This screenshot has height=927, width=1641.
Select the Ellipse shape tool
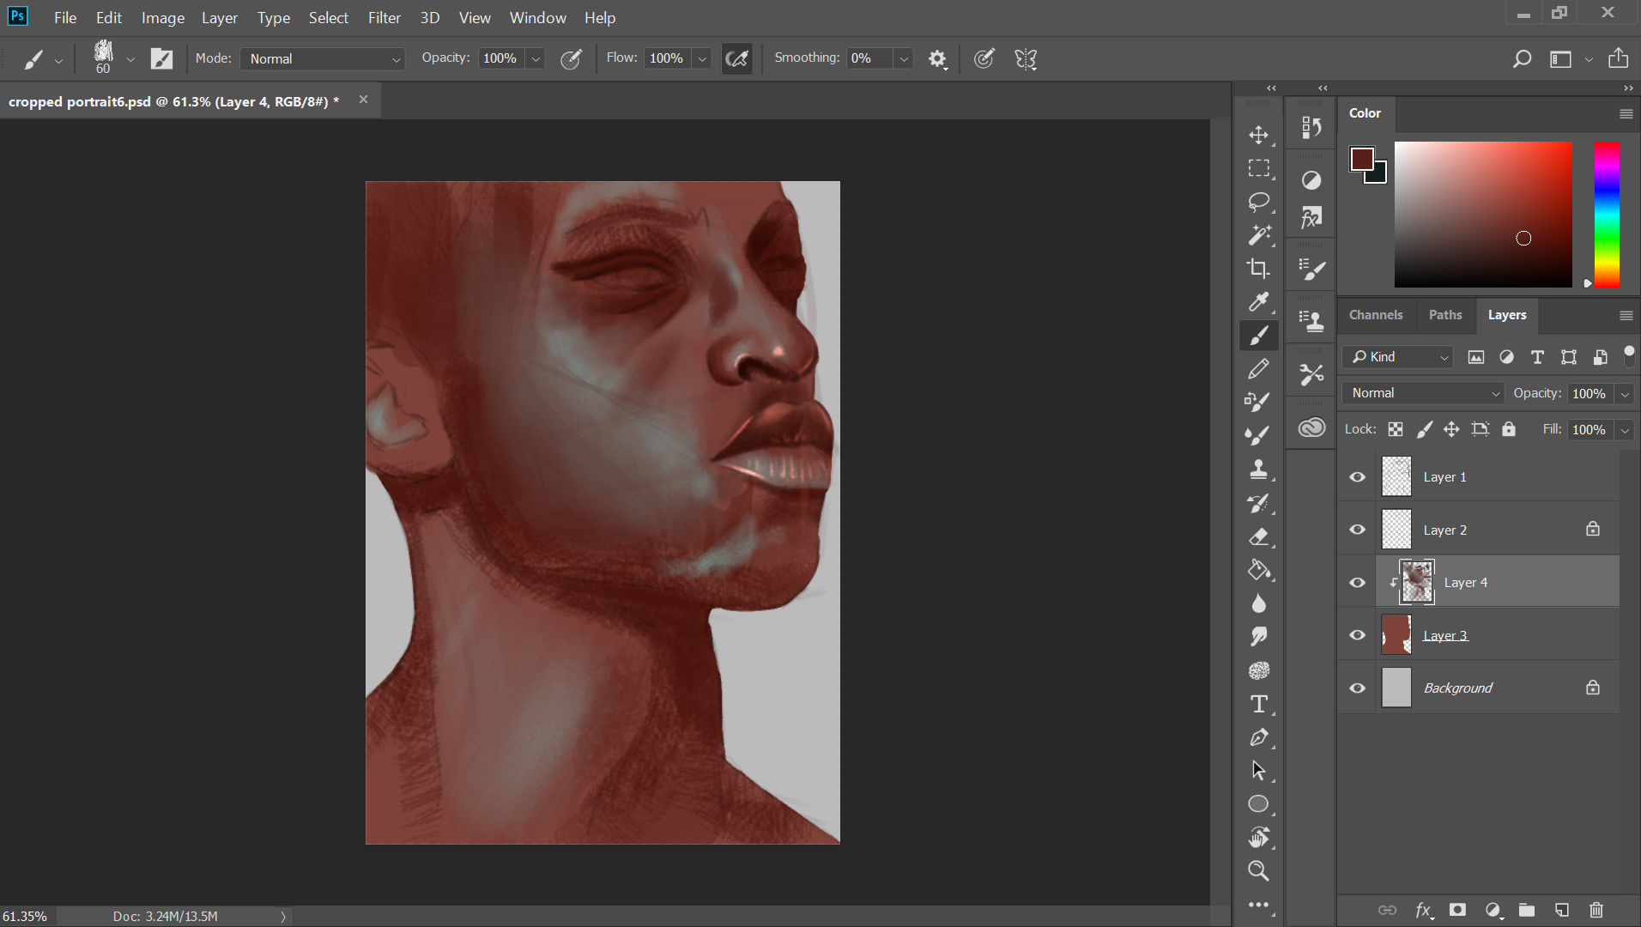(1258, 804)
